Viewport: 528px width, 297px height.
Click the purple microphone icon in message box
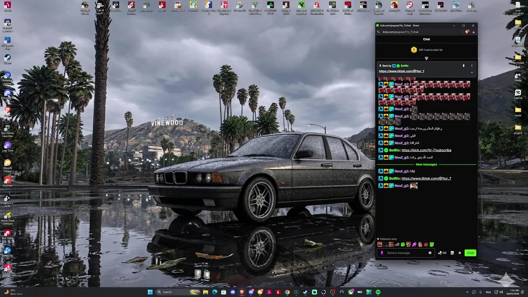click(382, 253)
